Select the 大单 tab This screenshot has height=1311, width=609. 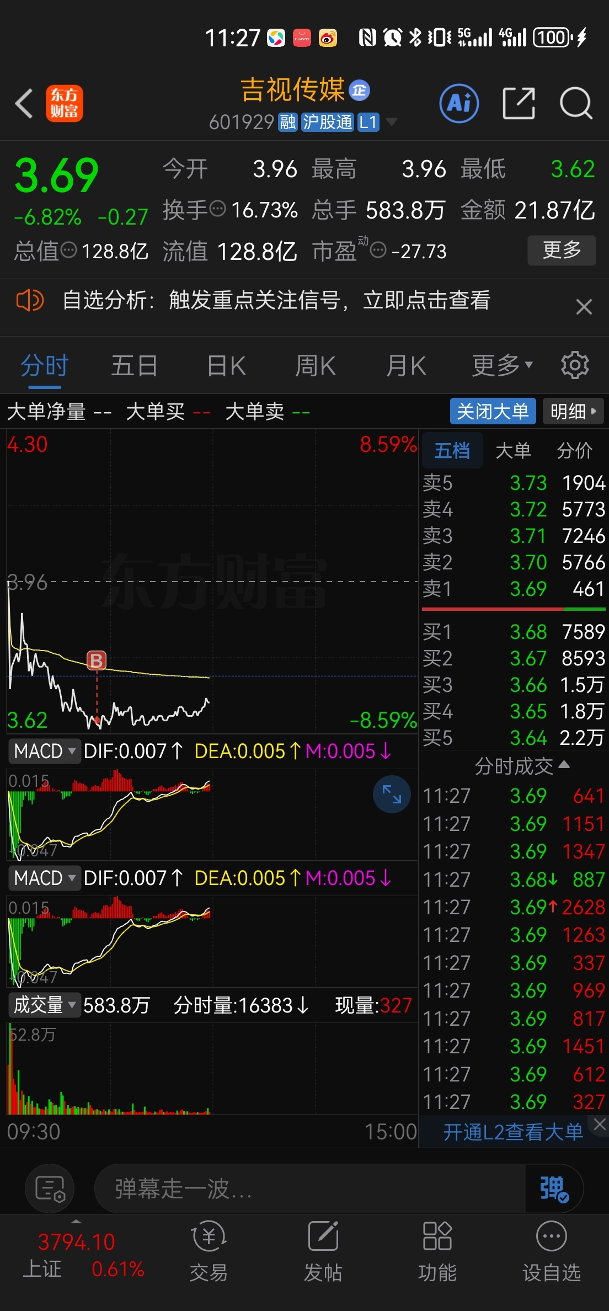(x=513, y=451)
